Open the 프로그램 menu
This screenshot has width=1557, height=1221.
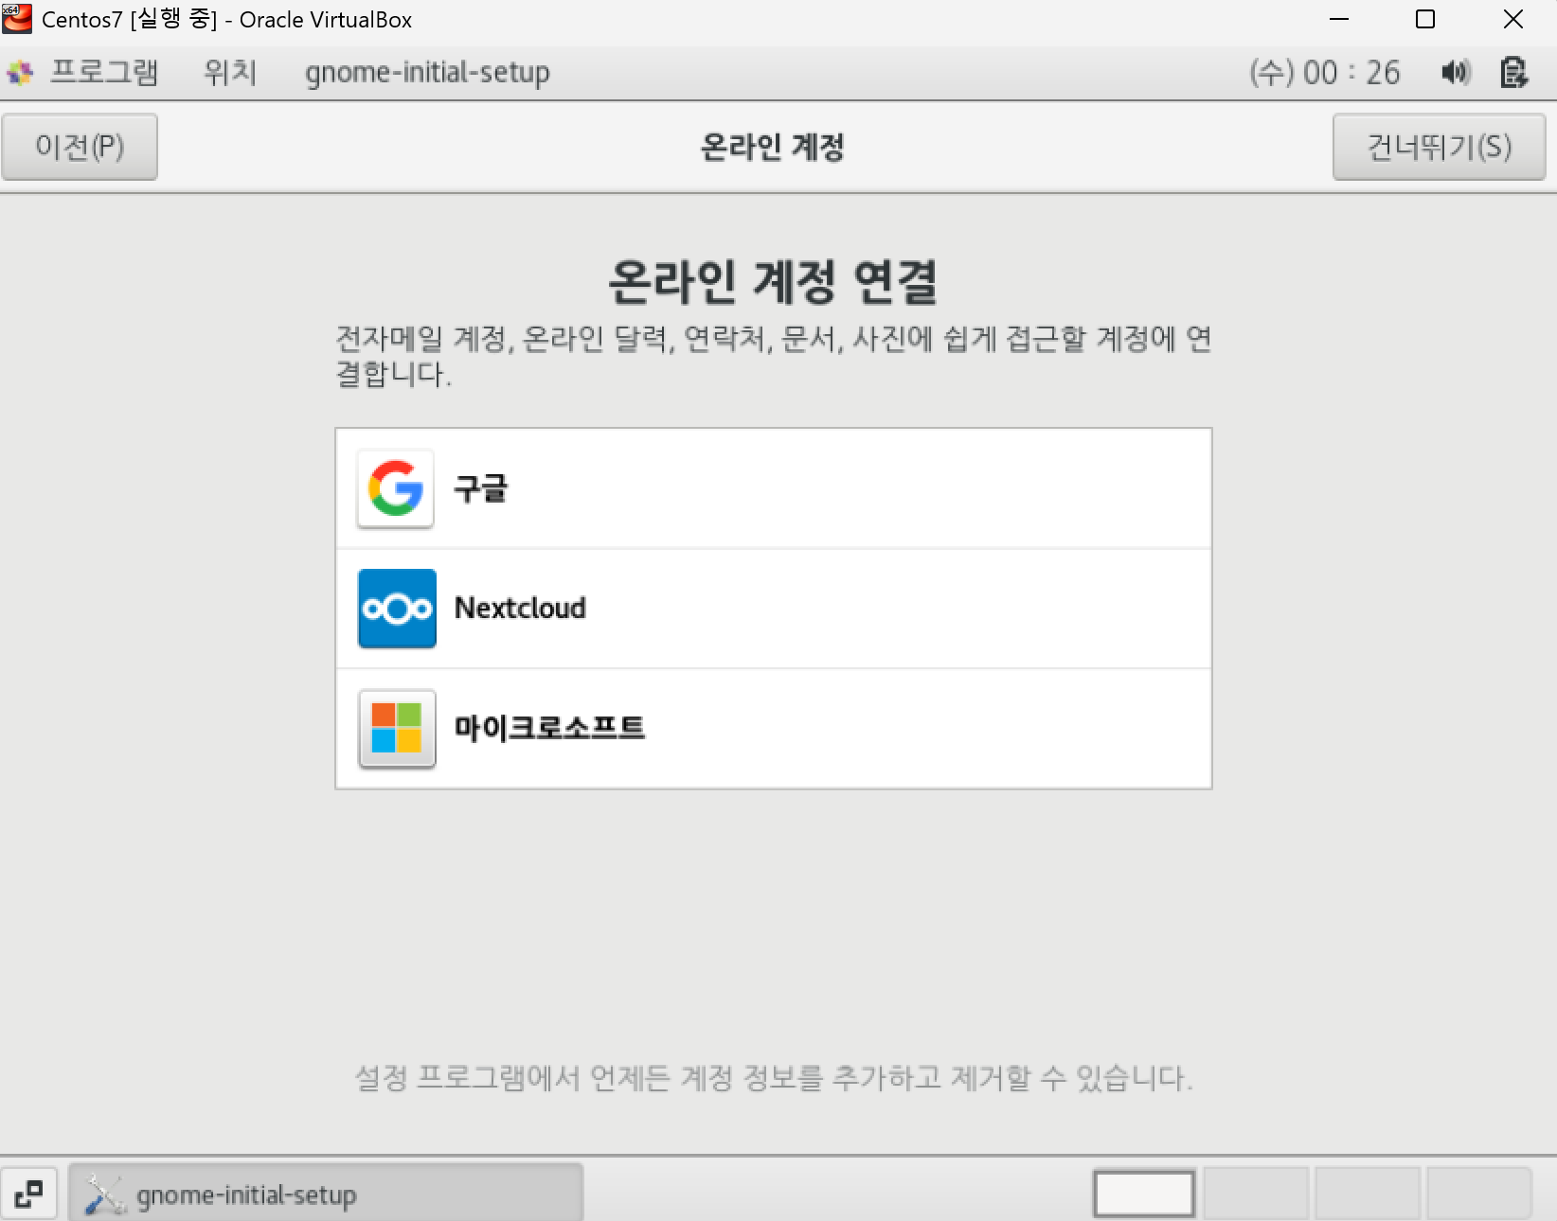[x=104, y=72]
